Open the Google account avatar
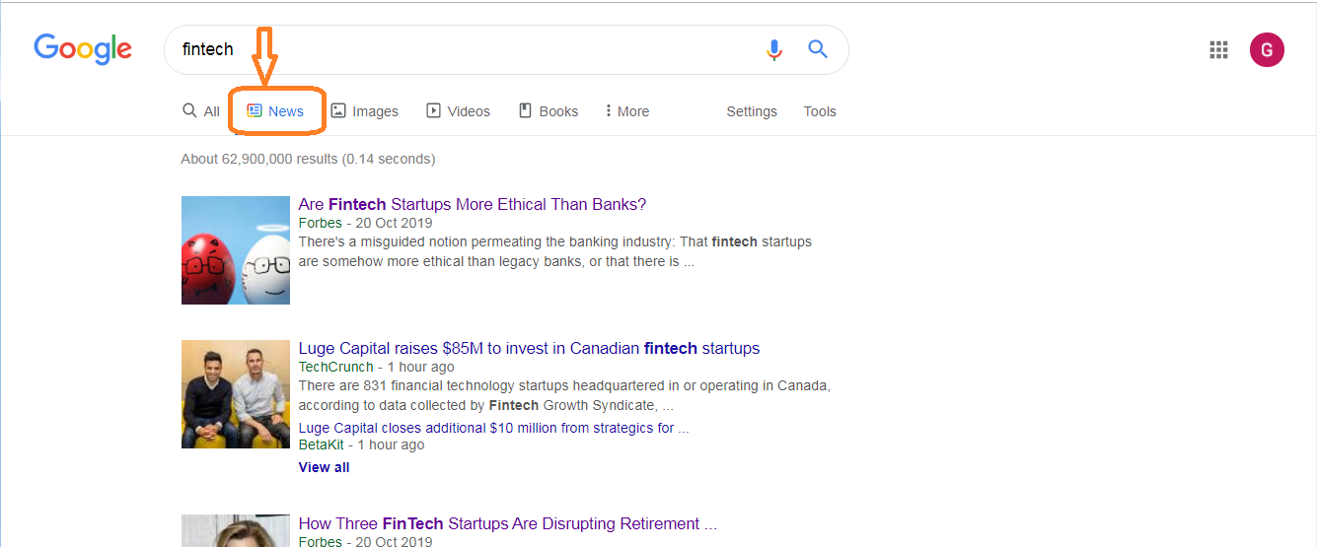 (1267, 49)
